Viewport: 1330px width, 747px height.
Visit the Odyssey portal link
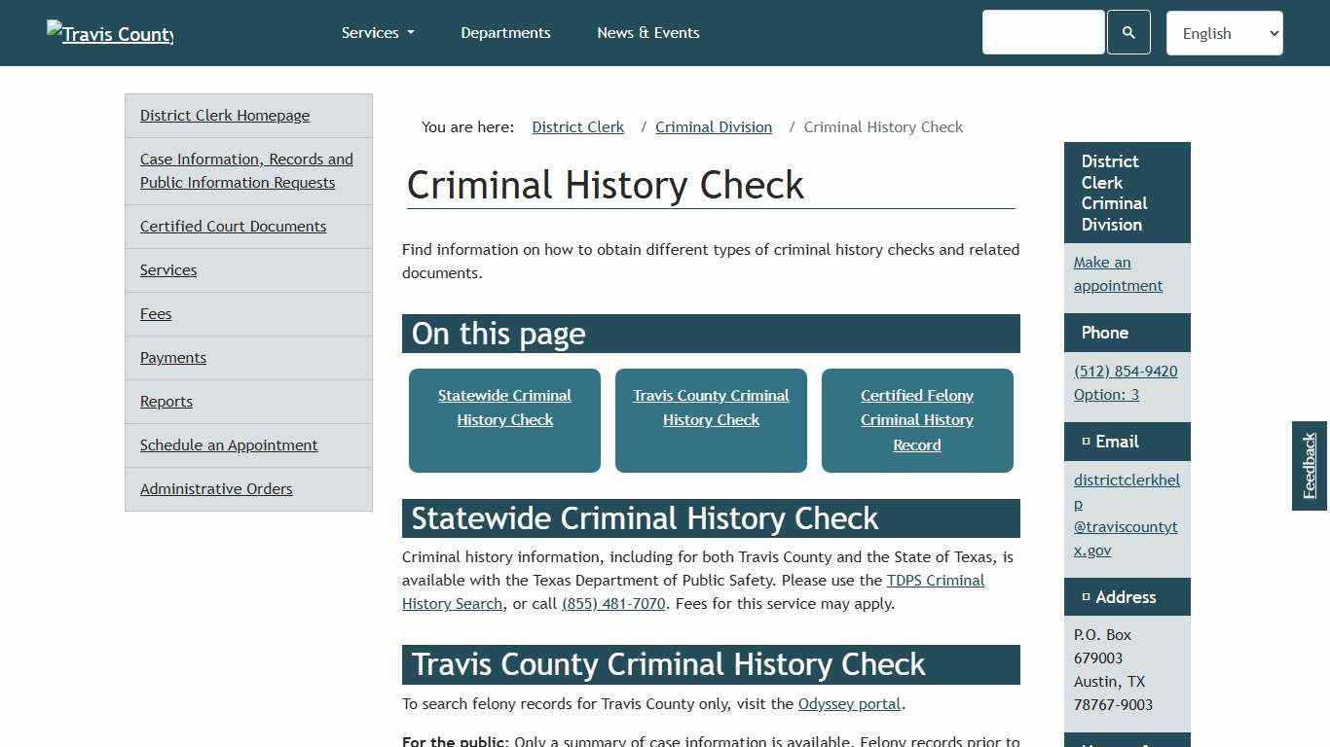pyautogui.click(x=848, y=703)
